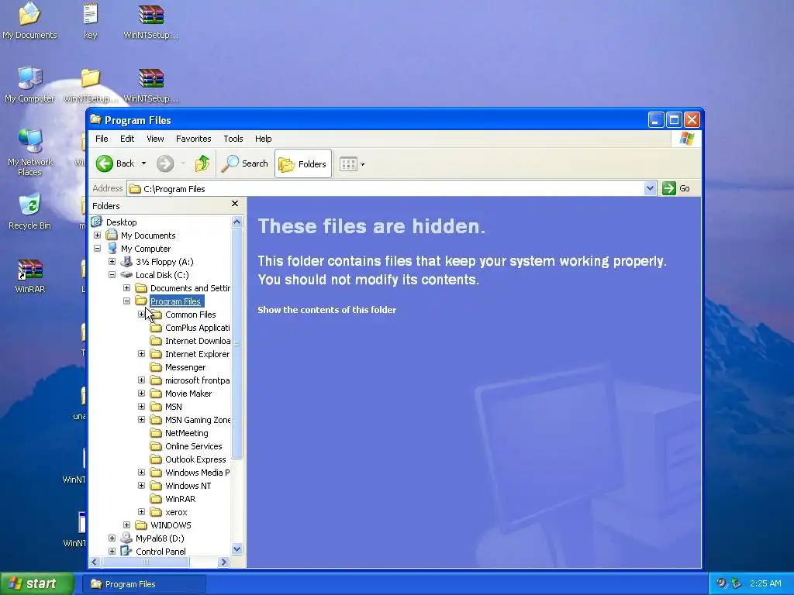
Task: Expand MyPal68 (D:) drive node
Action: tap(112, 538)
